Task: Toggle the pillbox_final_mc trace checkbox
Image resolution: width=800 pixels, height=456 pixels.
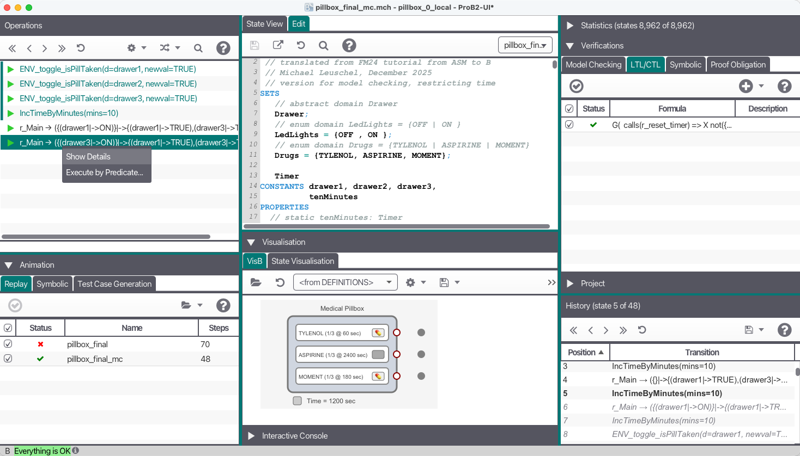Action: click(8, 359)
